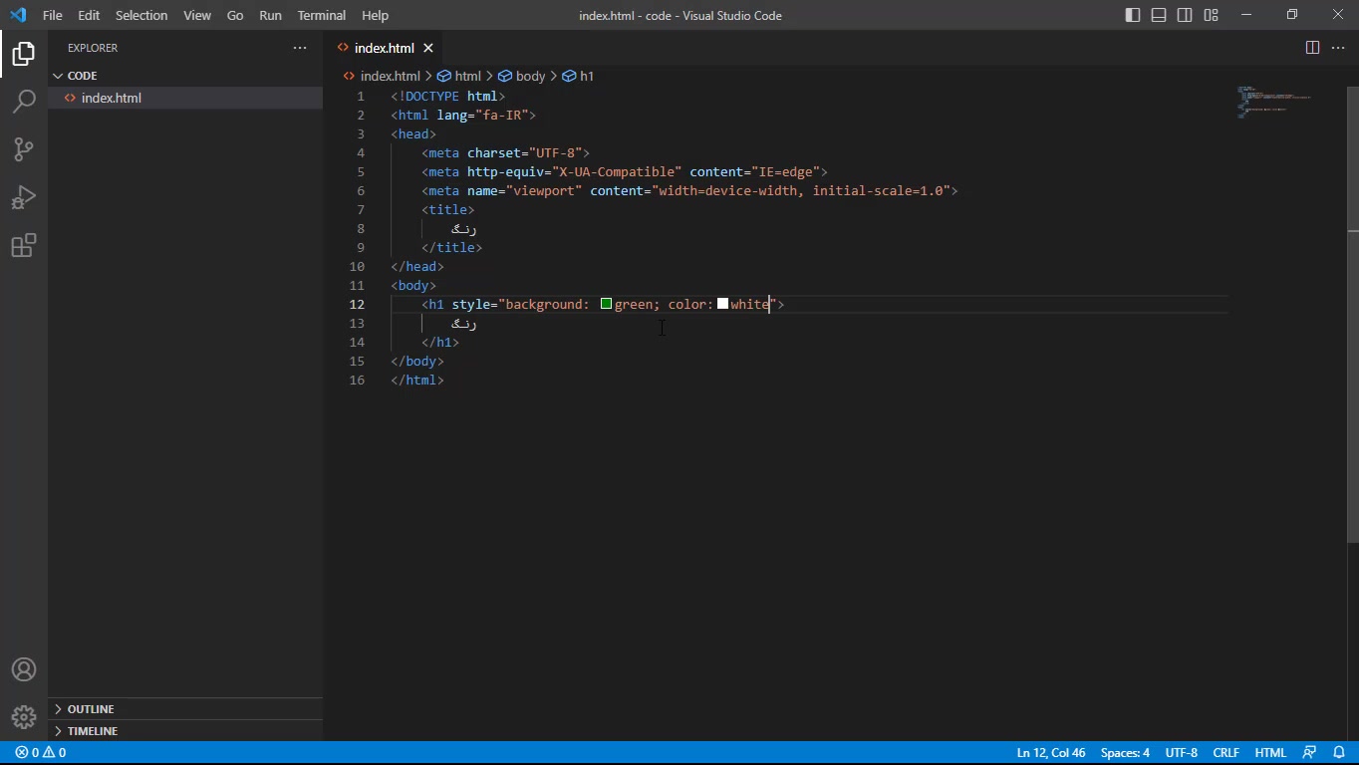Image resolution: width=1359 pixels, height=765 pixels.
Task: Open the Manage gear settings icon
Action: (x=24, y=716)
